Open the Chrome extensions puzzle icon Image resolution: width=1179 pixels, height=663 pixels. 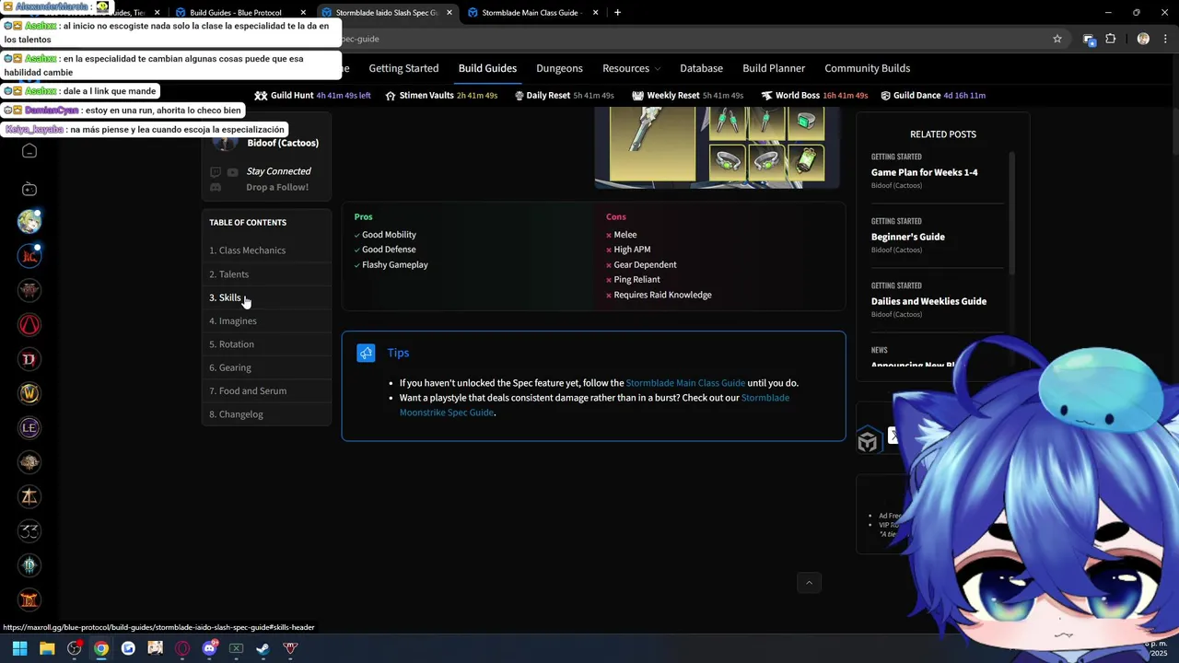tap(1110, 39)
